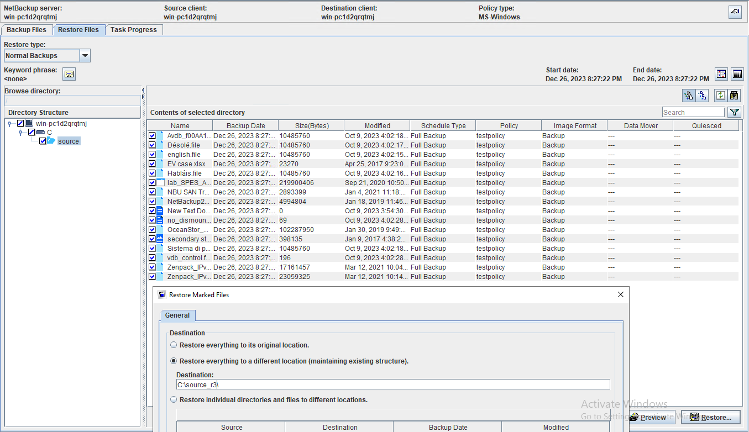This screenshot has height=432, width=749.
Task: Click the file icon of NetBackup2... row
Action: coord(161,201)
